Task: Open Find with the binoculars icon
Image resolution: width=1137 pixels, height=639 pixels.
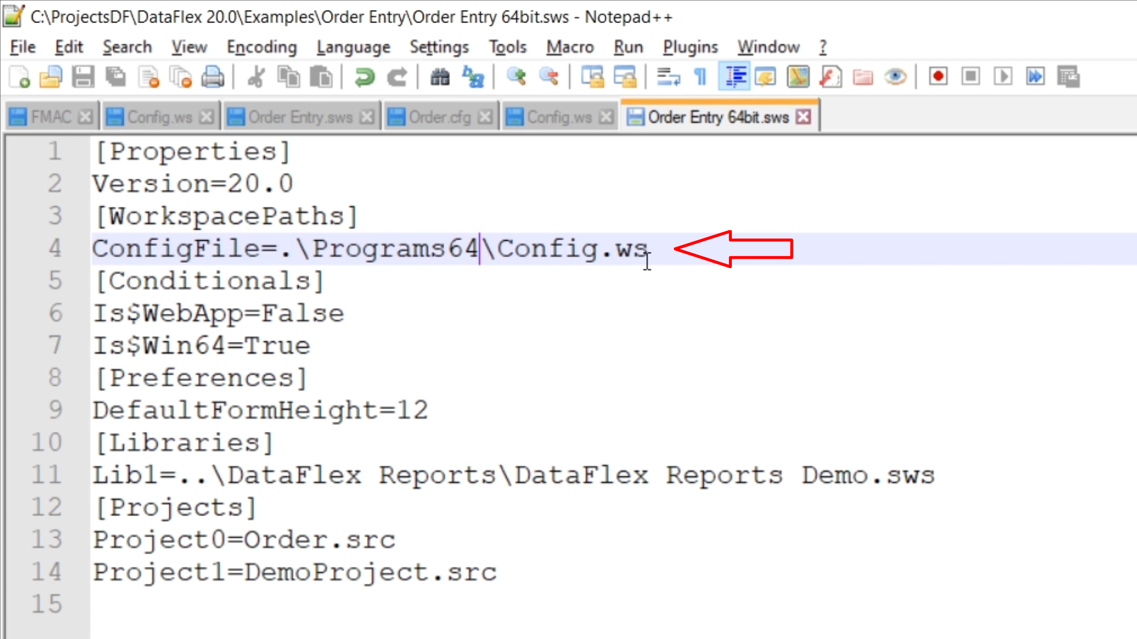Action: coord(439,77)
